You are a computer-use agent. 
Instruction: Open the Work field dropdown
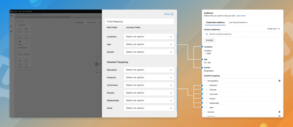[149, 108]
